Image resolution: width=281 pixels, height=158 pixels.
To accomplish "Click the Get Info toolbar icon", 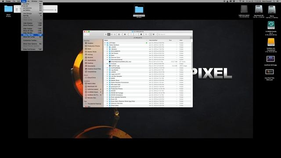I will coord(141,34).
